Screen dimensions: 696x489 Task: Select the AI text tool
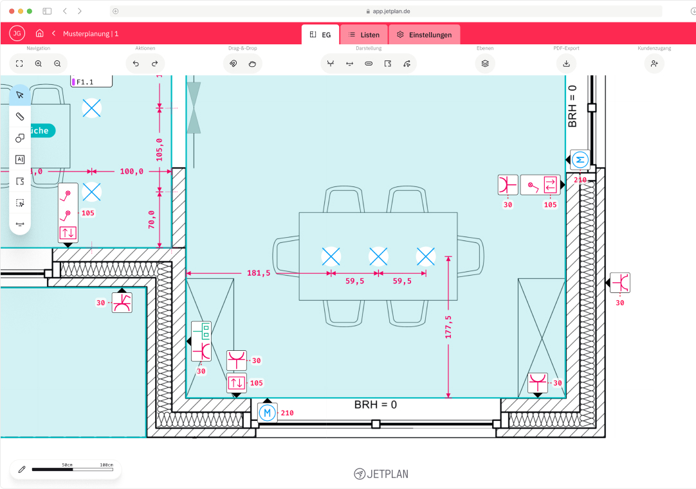(x=20, y=159)
